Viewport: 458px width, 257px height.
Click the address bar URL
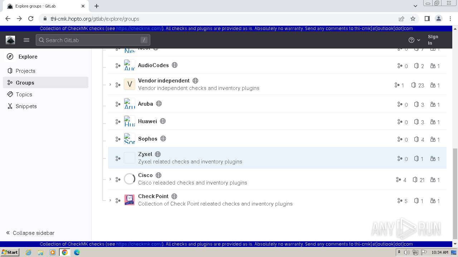[x=95, y=19]
